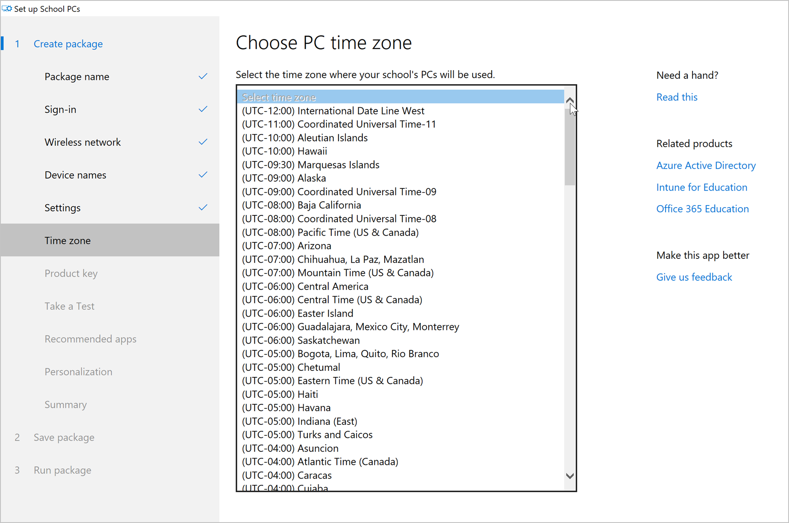This screenshot has width=789, height=523.
Task: Open the 'Read this' help link
Action: (676, 97)
